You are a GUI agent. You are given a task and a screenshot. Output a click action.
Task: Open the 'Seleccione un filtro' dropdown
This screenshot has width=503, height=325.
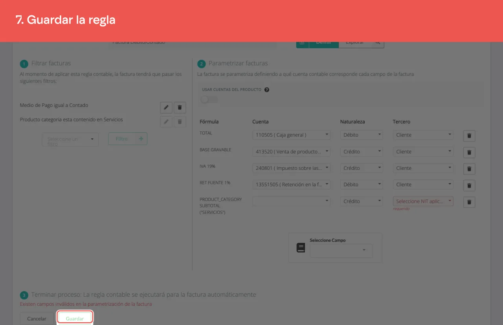click(70, 140)
